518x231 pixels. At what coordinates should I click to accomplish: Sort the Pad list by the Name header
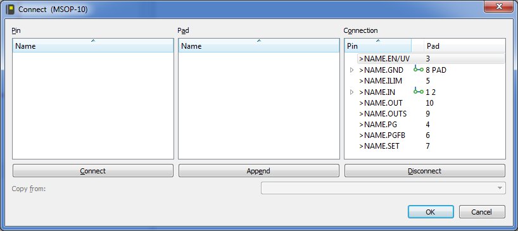258,46
